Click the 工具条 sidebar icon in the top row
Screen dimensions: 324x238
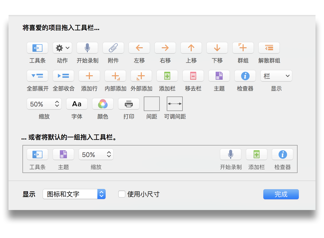tap(37, 48)
